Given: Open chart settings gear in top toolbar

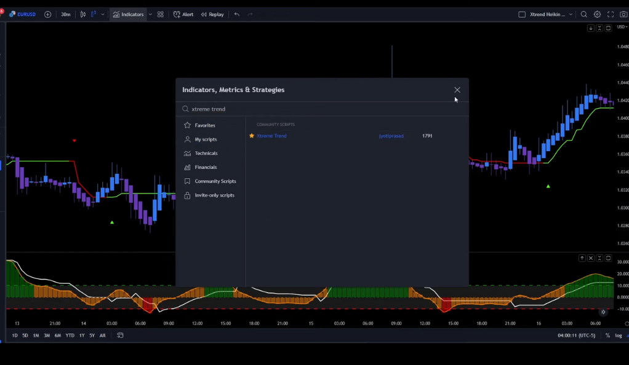Looking at the screenshot, I should tap(598, 14).
